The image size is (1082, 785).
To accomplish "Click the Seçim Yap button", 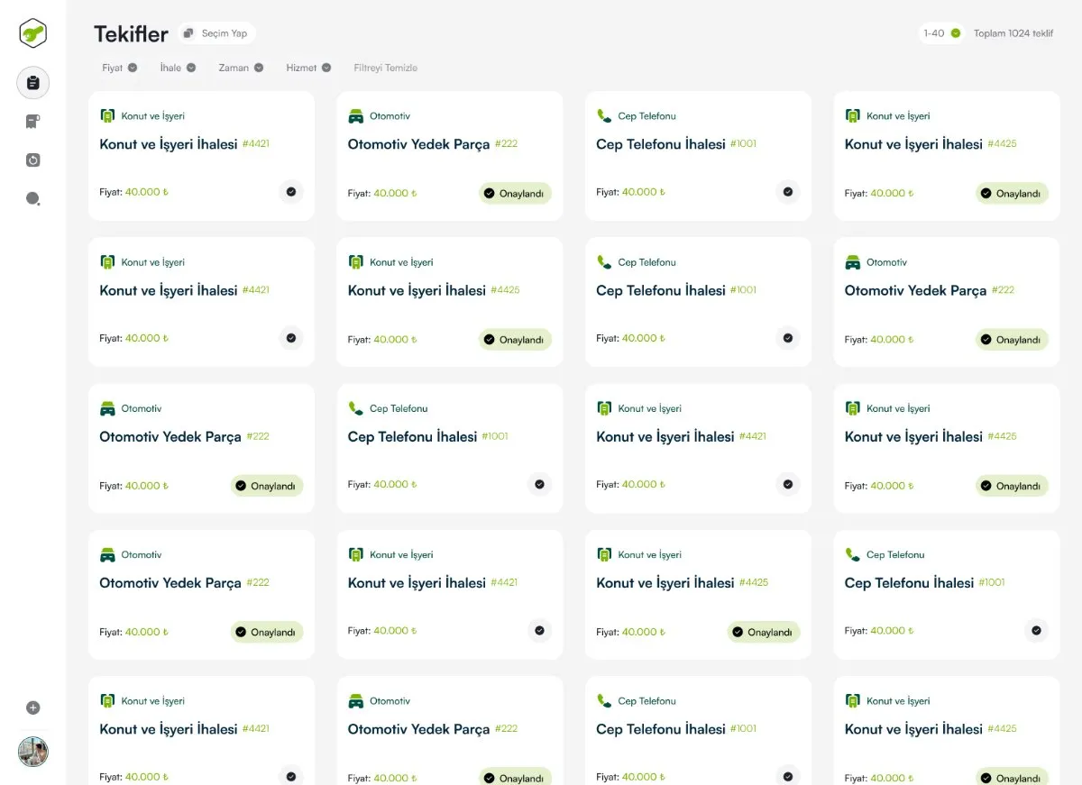I will 216,33.
